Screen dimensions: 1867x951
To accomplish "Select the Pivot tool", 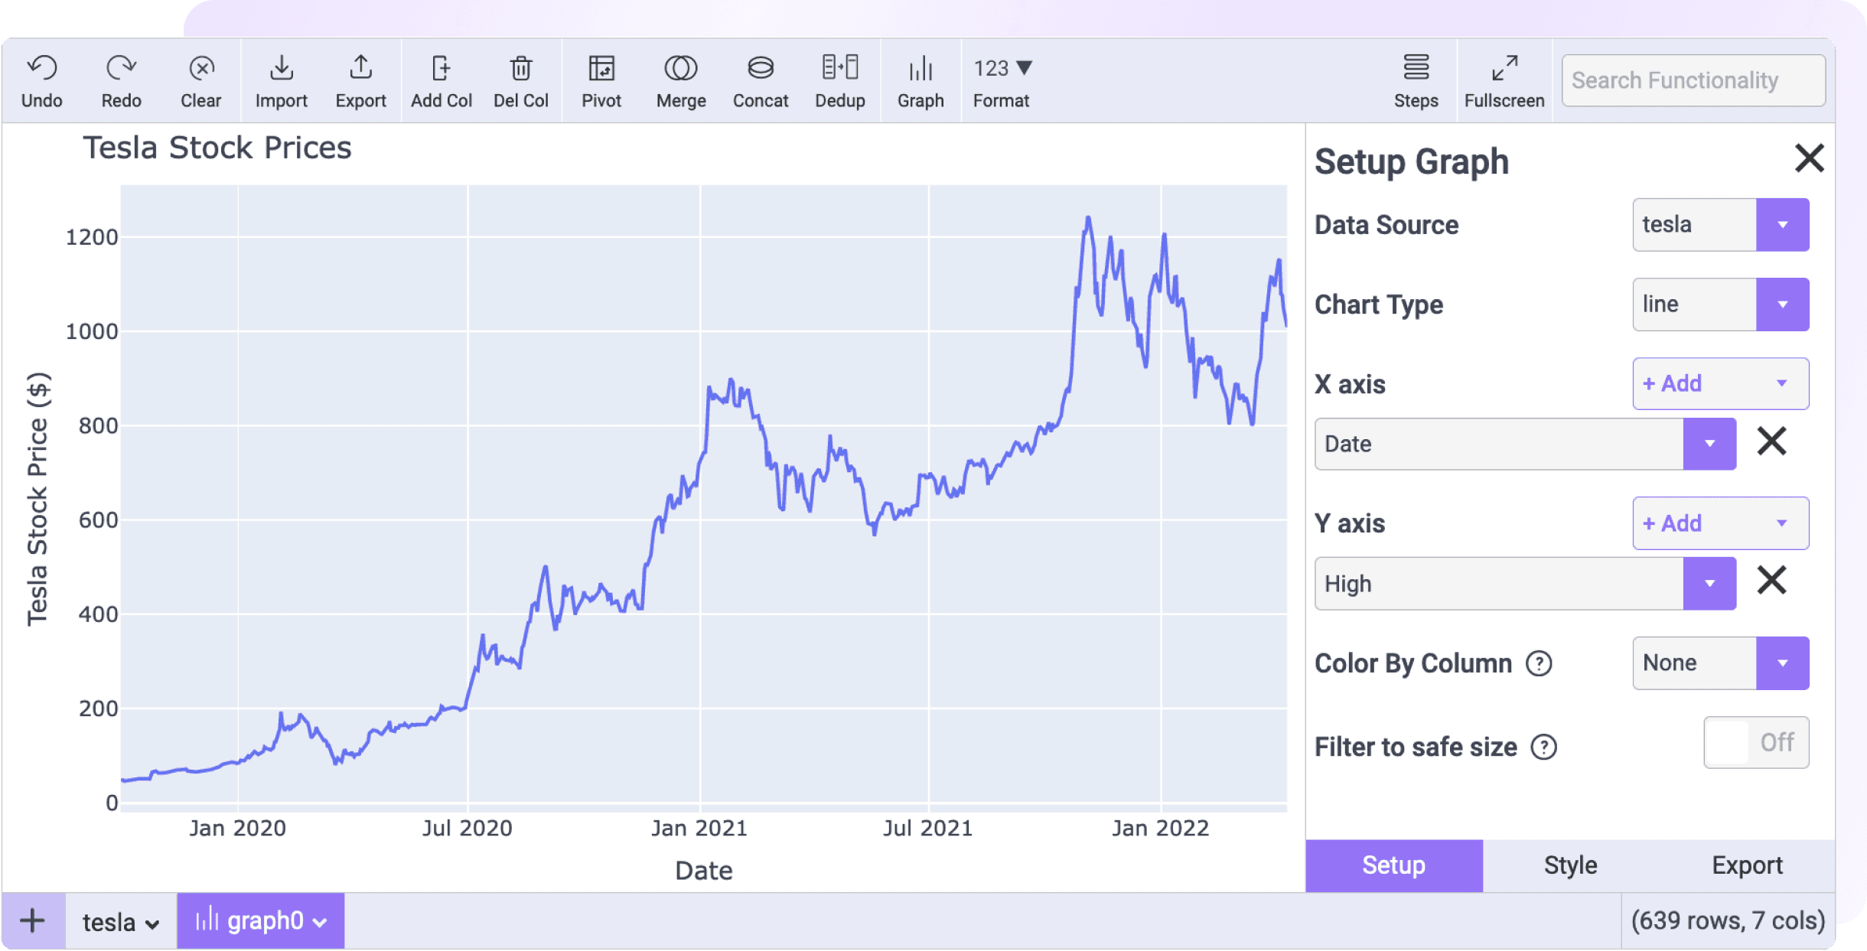I will click(601, 80).
